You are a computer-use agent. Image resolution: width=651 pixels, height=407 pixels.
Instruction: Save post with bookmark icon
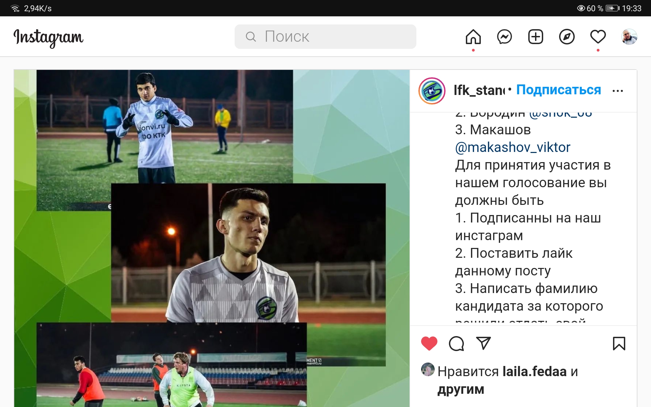(619, 344)
